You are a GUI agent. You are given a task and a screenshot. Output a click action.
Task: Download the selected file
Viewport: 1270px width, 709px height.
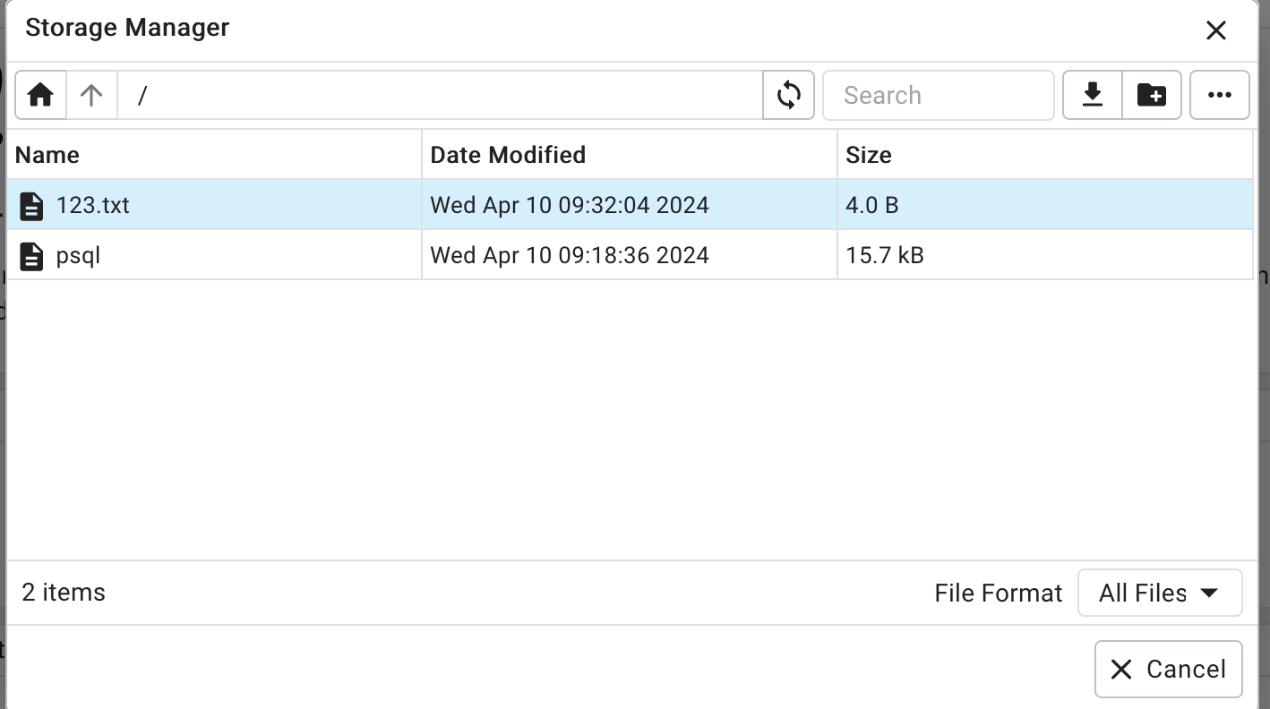[1093, 95]
